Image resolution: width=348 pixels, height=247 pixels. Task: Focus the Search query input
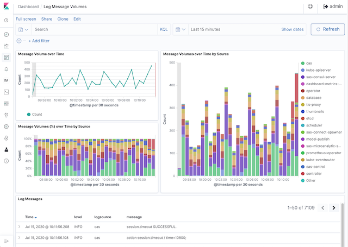(95, 29)
